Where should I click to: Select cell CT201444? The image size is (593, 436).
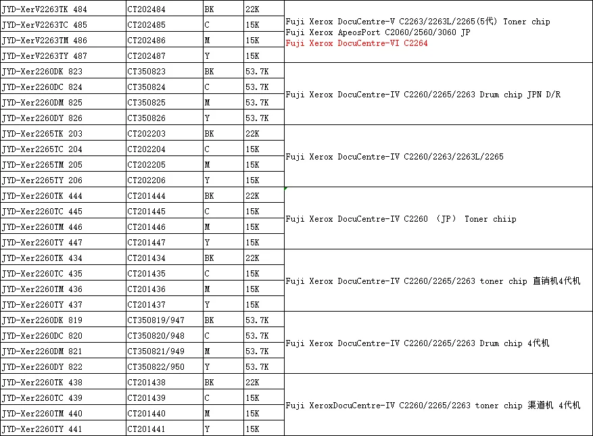(146, 196)
